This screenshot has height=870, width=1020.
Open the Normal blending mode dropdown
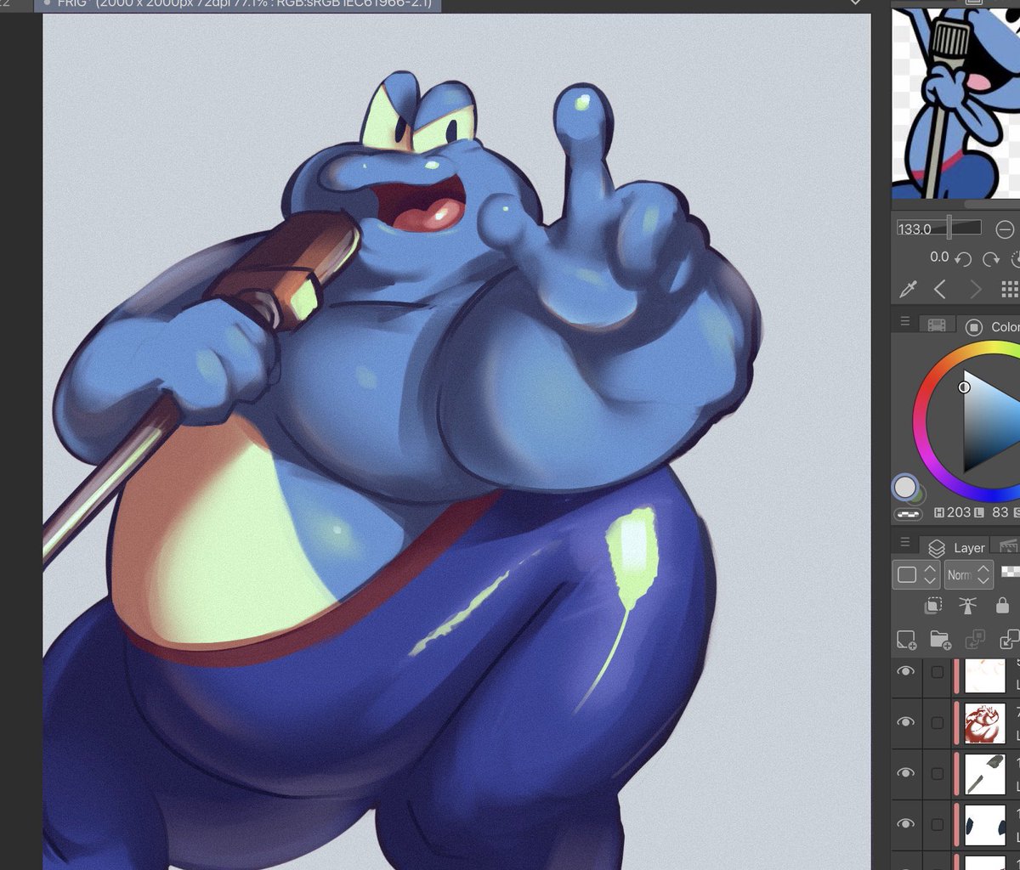968,574
